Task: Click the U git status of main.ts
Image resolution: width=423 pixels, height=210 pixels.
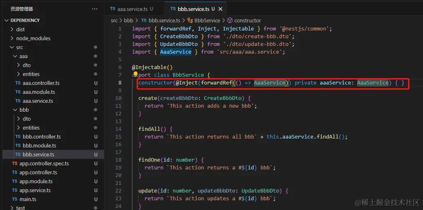Action: point(95,199)
